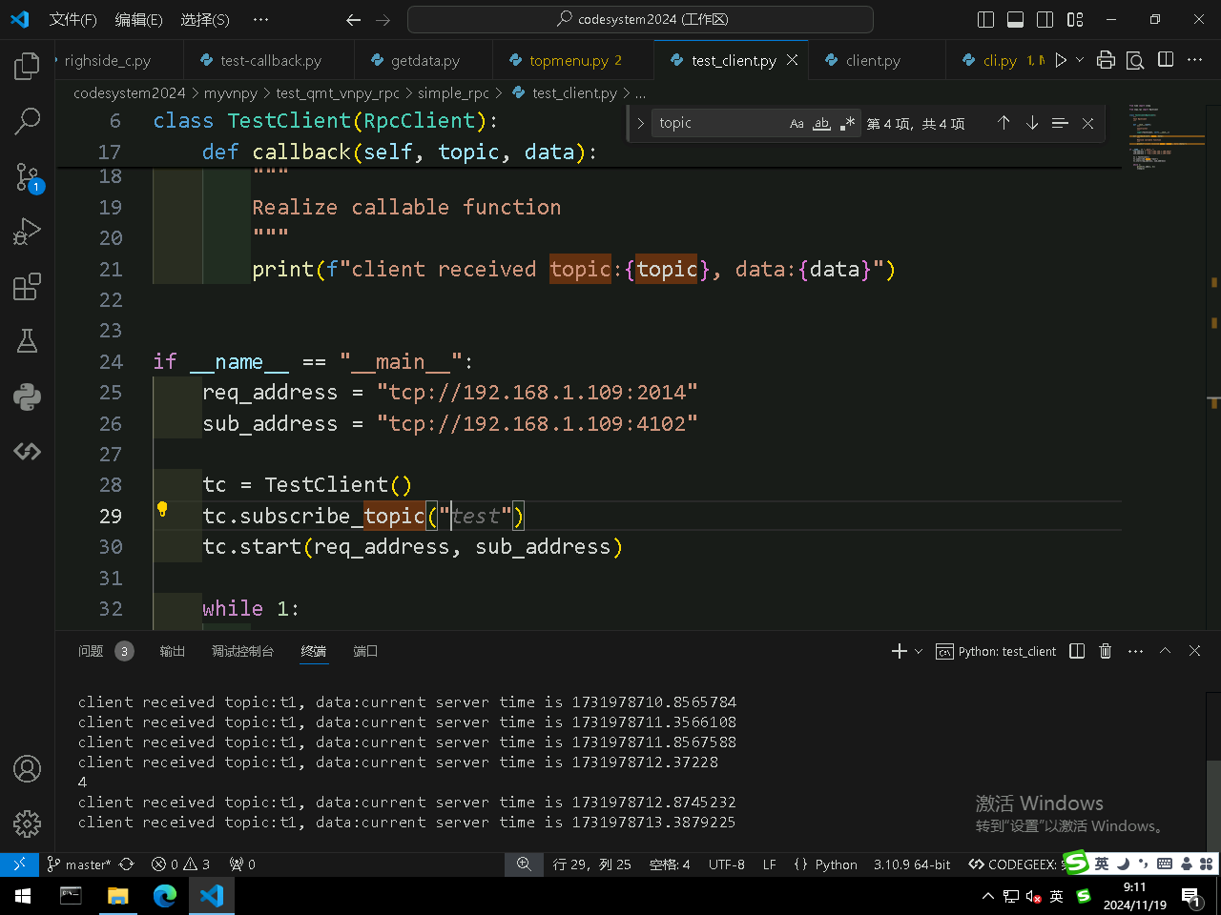Screen dimensions: 1221x915
Task: Open the Testing flask view
Action: [x=27, y=341]
